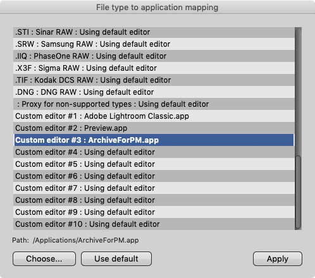Select Custom editor #3 ArchiveForPM.app row
This screenshot has width=315, height=278.
[x=154, y=140]
